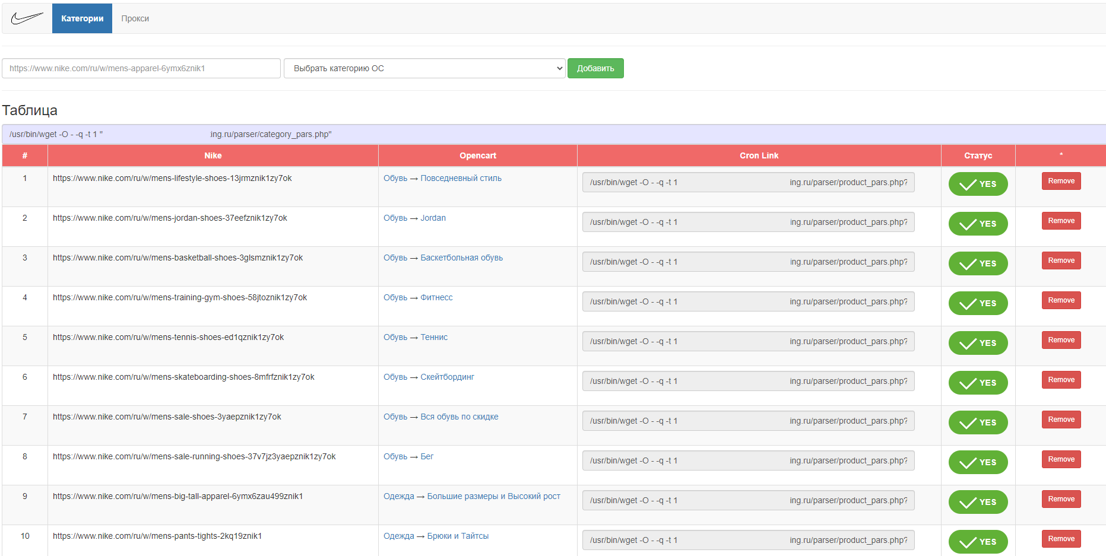Toggle YES status for Большие размеры row
The width and height of the screenshot is (1106, 556).
(978, 502)
